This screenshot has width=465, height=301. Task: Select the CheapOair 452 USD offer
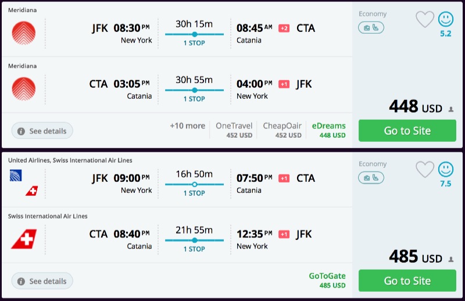[282, 130]
